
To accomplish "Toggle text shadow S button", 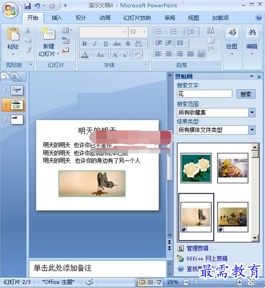I will (128, 44).
